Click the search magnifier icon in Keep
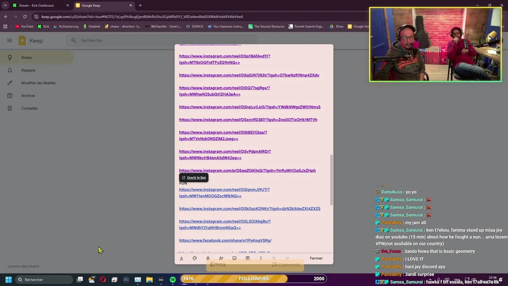Screen dimensions: 508x286 [x=73, y=41]
